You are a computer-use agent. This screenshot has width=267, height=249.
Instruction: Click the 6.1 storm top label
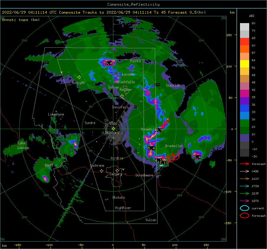(x=158, y=160)
